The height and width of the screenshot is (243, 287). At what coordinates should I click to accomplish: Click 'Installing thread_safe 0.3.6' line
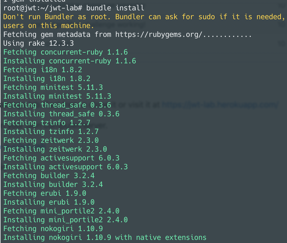[61, 114]
